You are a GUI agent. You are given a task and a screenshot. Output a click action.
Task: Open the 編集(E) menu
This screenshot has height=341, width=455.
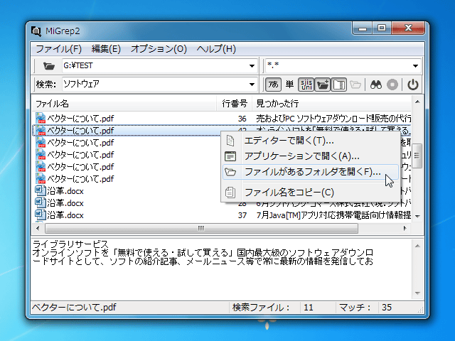[x=106, y=49]
